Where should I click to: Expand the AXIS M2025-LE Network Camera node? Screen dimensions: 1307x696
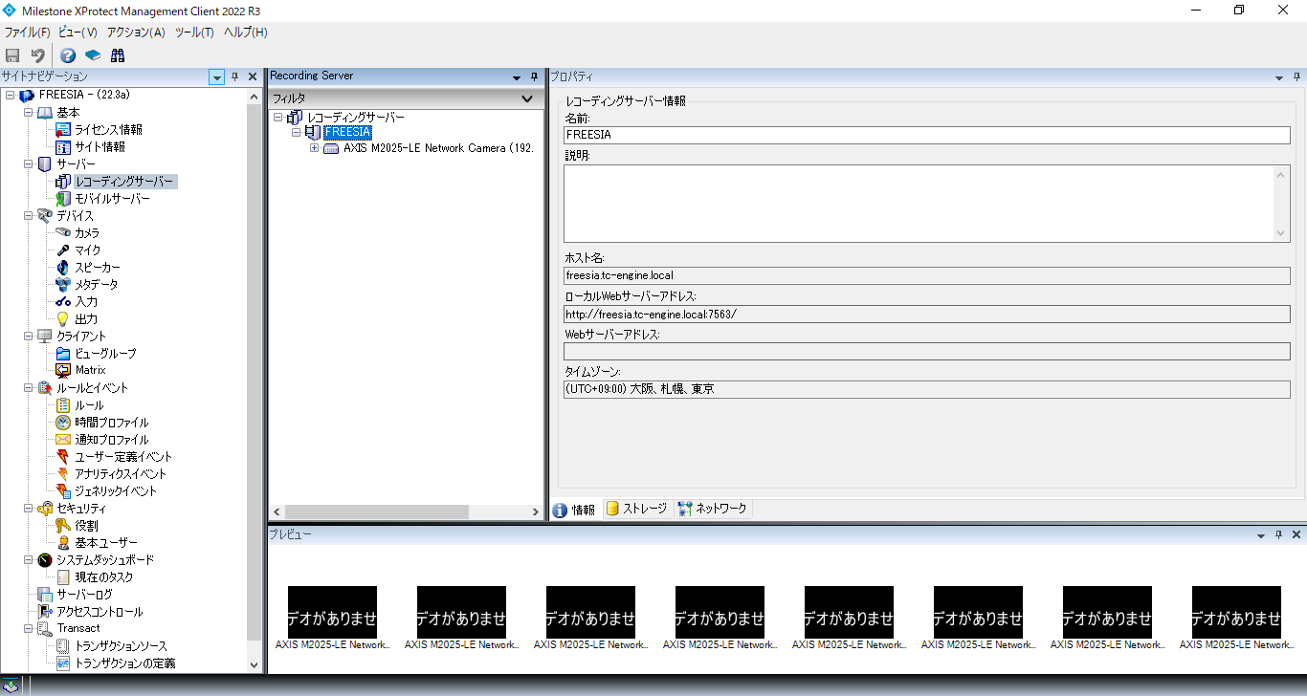pos(315,148)
